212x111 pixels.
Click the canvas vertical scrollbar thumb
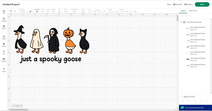click(x=178, y=18)
